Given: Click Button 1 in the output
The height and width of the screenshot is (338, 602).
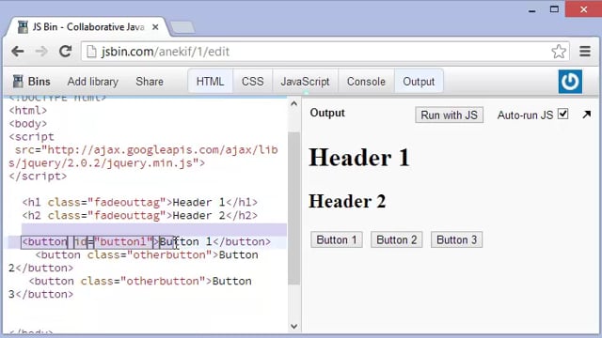Looking at the screenshot, I should tap(337, 240).
